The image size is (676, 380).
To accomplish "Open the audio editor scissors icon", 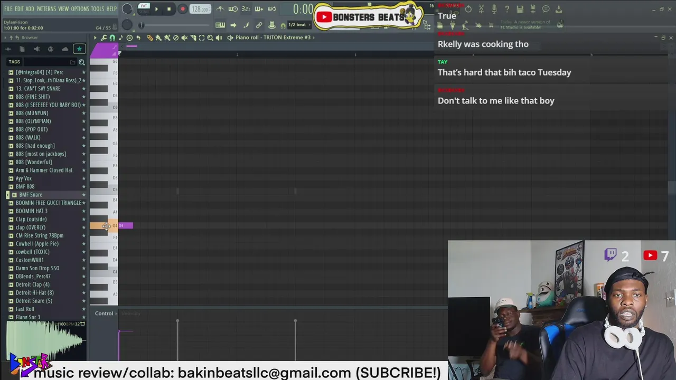I will pyautogui.click(x=481, y=9).
